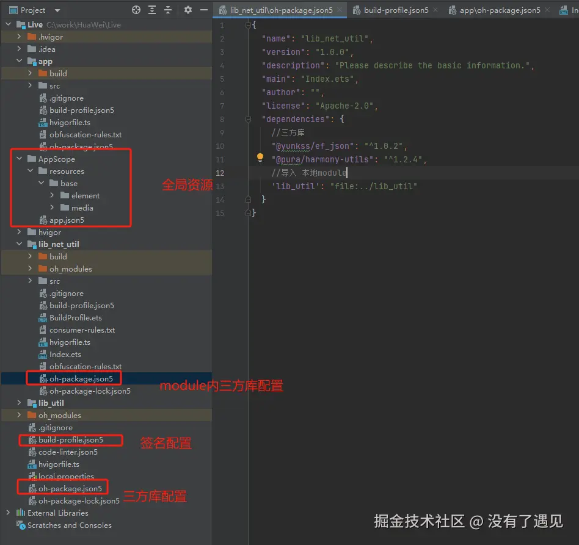The height and width of the screenshot is (545, 579).
Task: Expand the media folder
Action: 52,208
